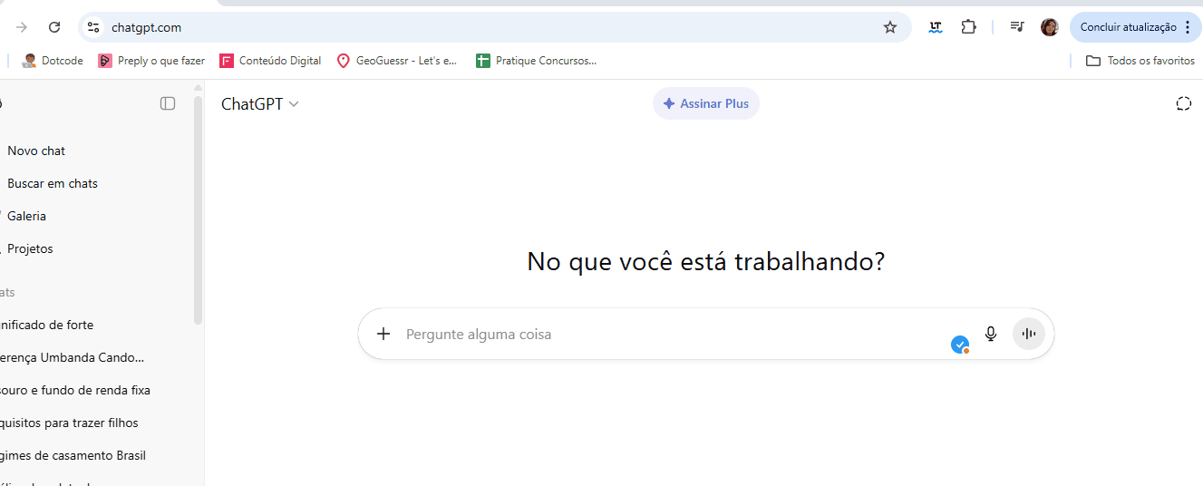Open Todos os favoritos folder
This screenshot has width=1203, height=486.
coord(1140,61)
